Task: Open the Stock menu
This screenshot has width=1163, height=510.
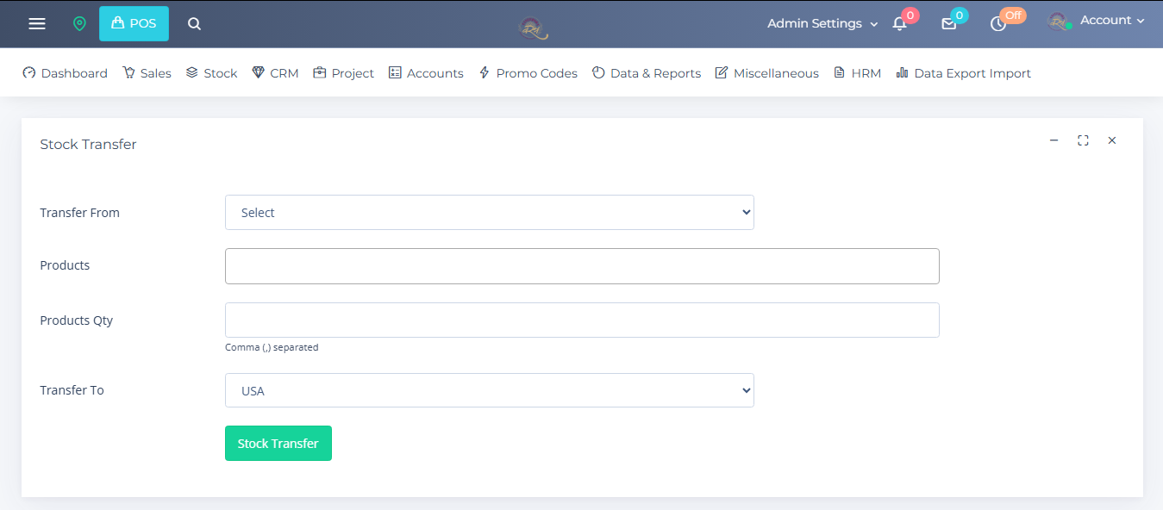Action: (211, 73)
